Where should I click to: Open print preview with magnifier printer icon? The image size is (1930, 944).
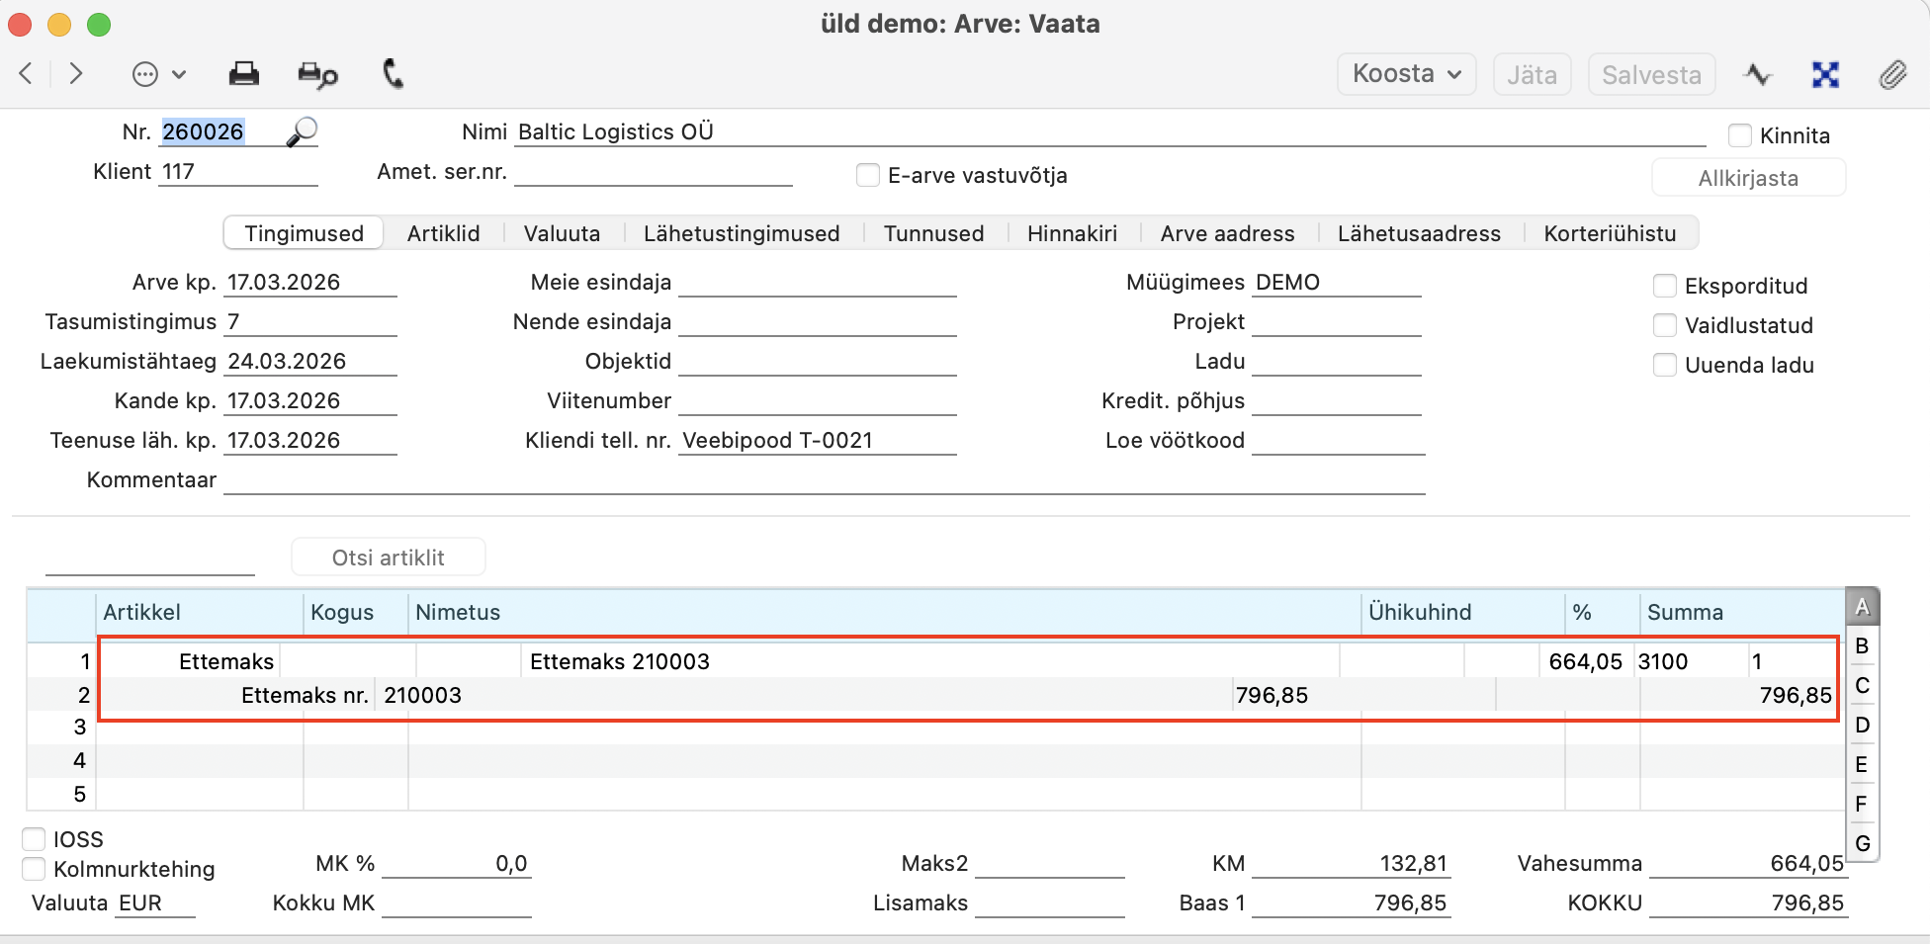click(x=317, y=75)
